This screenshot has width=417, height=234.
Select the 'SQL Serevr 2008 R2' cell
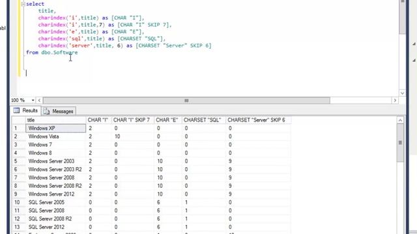(x=56, y=219)
